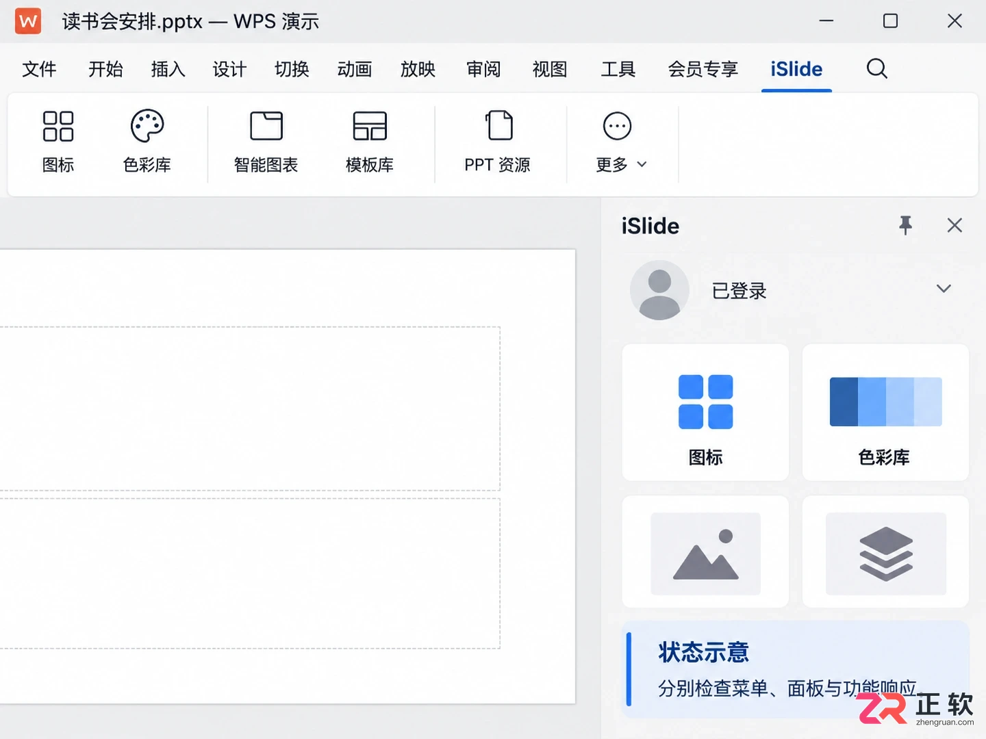Screen dimensions: 986x739
Task: Open the picture library card with the mountain icon
Action: pyautogui.click(x=705, y=552)
